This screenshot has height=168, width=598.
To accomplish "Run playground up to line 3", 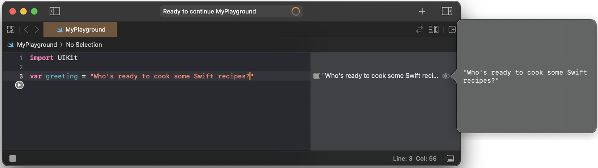I will [19, 85].
